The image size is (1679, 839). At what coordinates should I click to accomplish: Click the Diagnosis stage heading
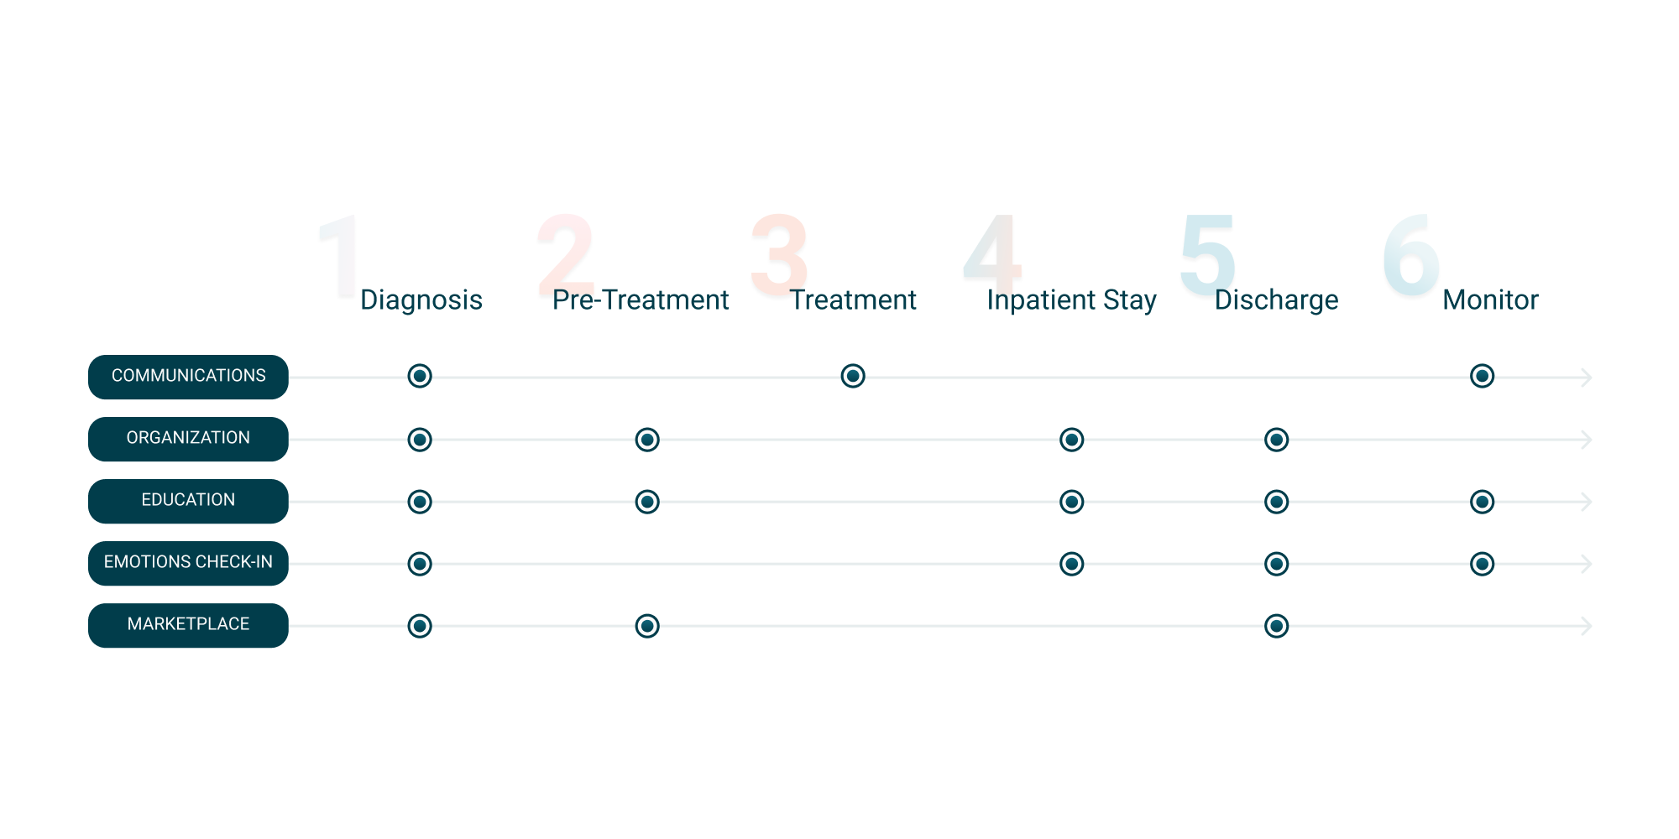[421, 300]
